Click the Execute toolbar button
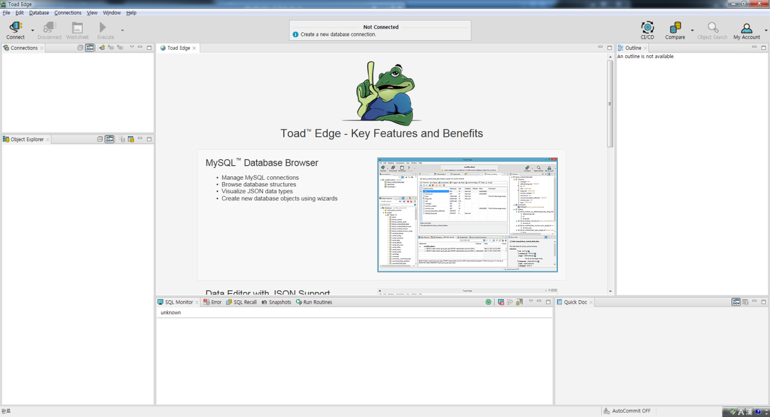Viewport: 770px width, 417px height. [x=105, y=30]
